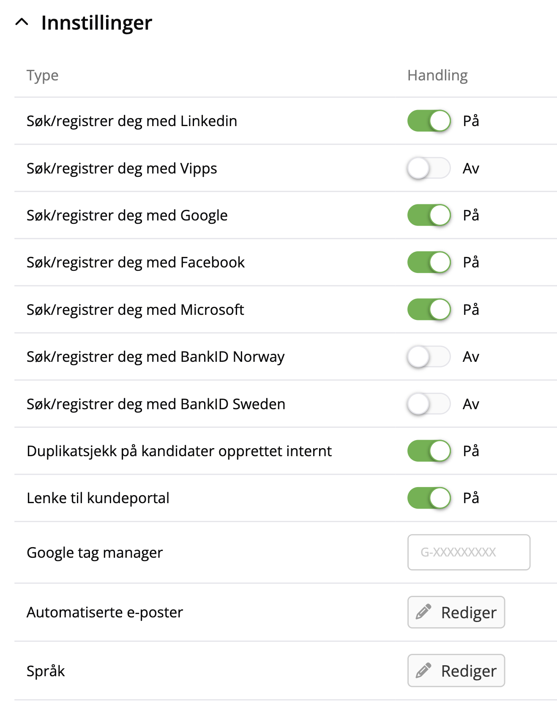Click the Innstillinger heading text
The height and width of the screenshot is (705, 557).
pos(97,23)
